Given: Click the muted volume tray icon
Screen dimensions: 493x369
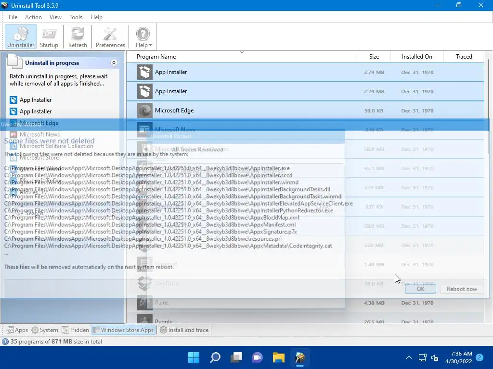Looking at the screenshot, I should tap(435, 357).
